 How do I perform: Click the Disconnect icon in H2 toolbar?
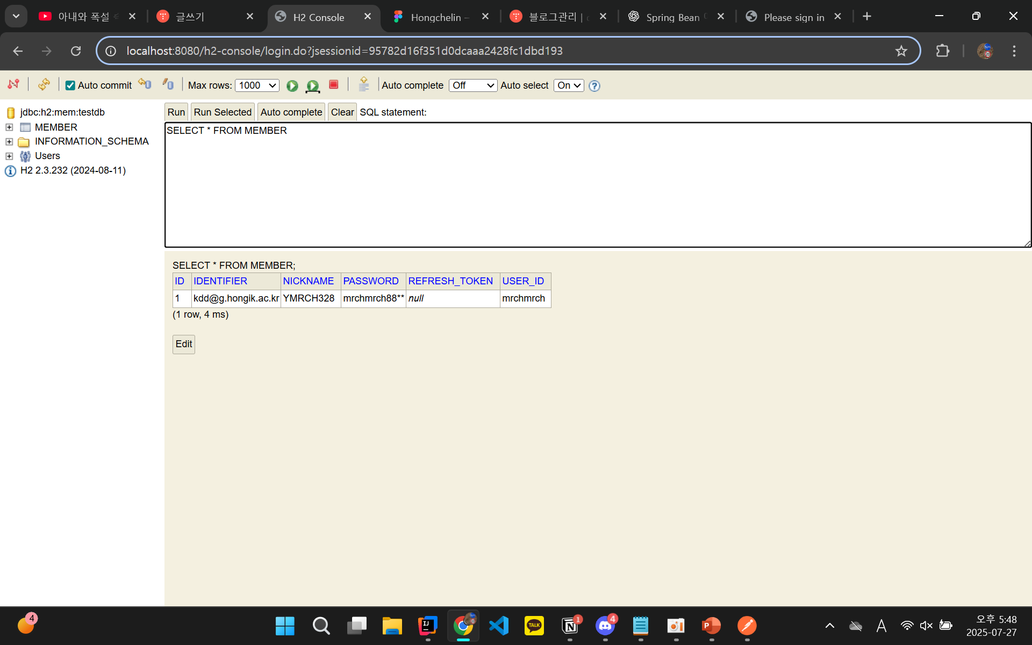[x=13, y=84]
